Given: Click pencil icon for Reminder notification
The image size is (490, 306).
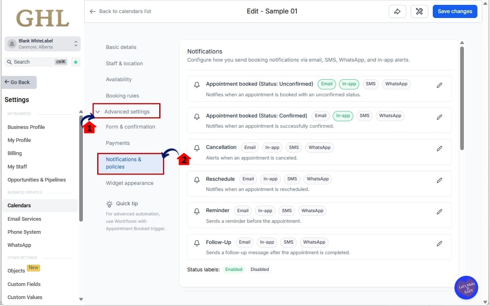Looking at the screenshot, I should 439,212.
